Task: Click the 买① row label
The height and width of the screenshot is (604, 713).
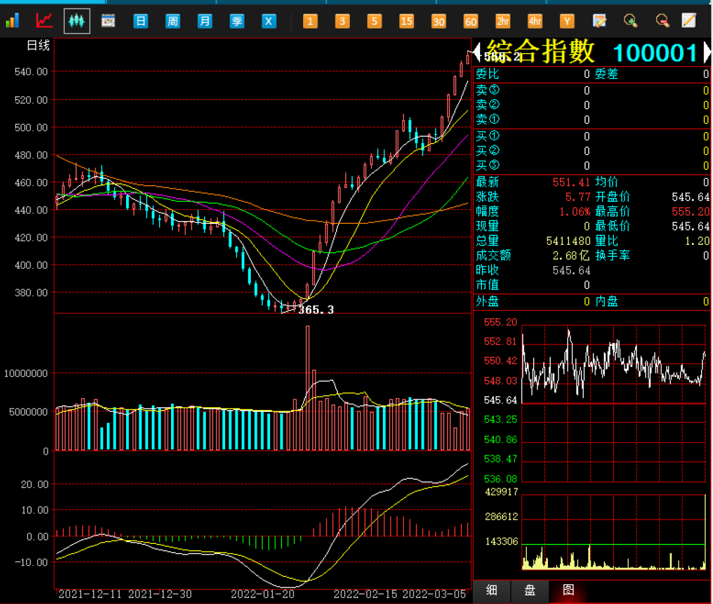Action: (487, 135)
